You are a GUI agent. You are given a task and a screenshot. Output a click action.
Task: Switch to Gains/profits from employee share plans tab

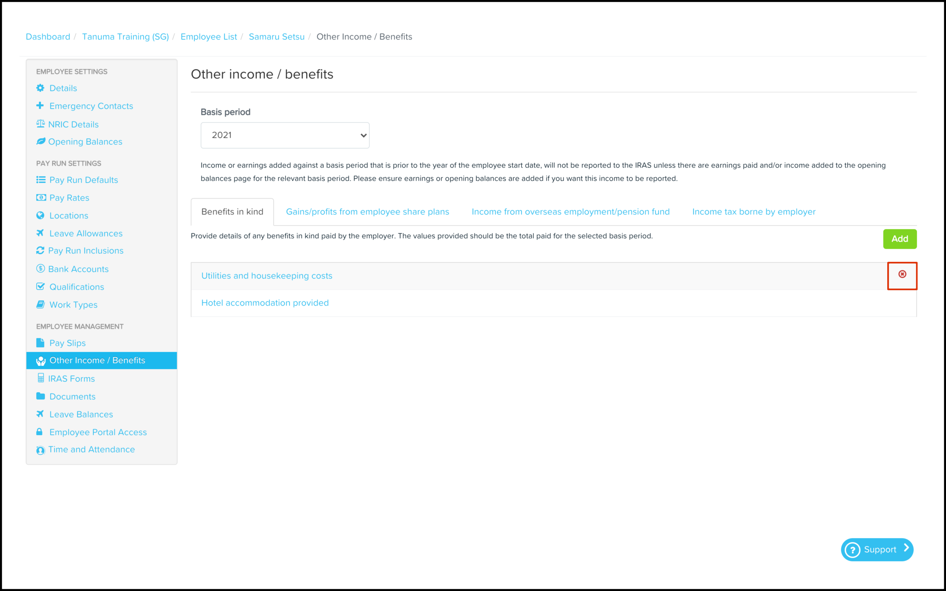pos(367,211)
